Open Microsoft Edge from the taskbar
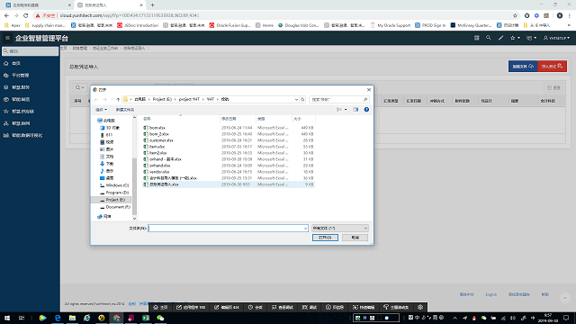Viewport: 576px width, 324px height. point(58,318)
